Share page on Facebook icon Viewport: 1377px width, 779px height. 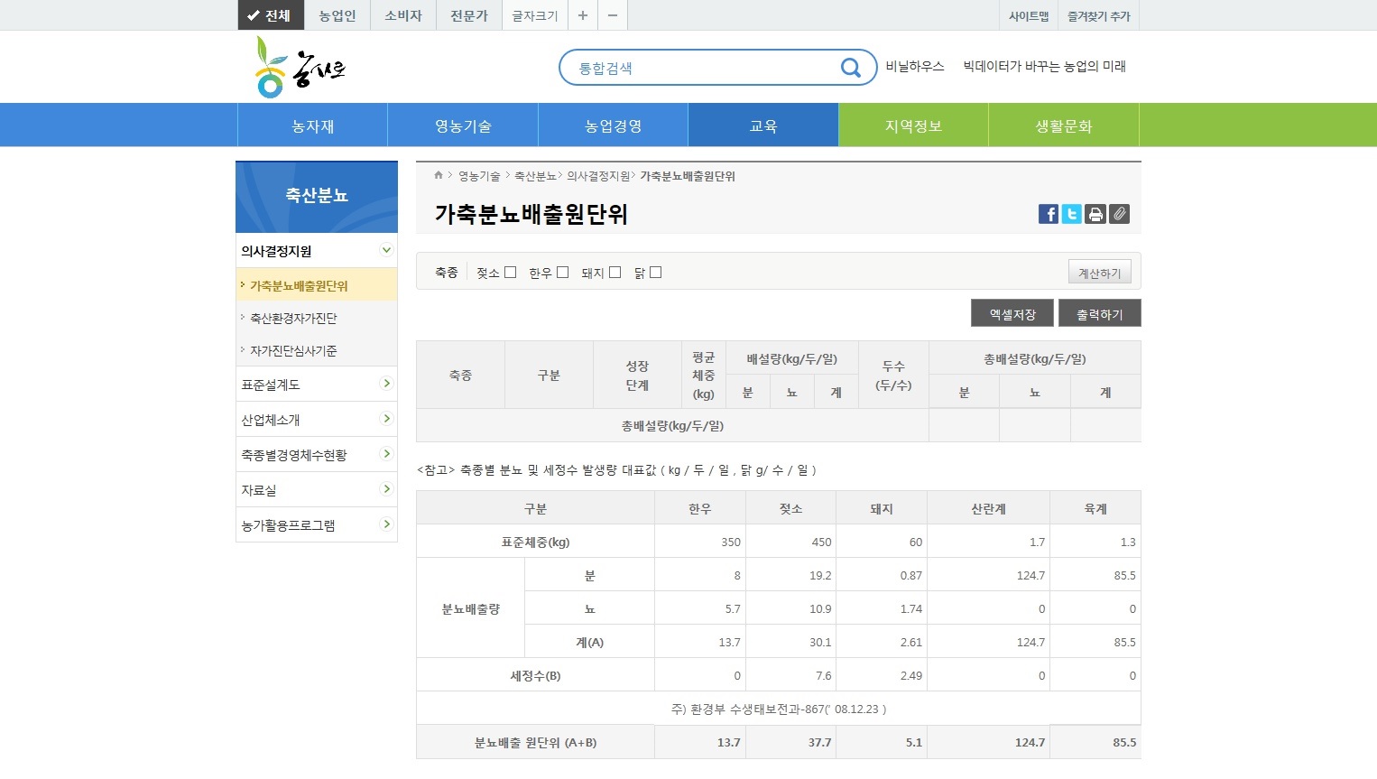(x=1049, y=214)
